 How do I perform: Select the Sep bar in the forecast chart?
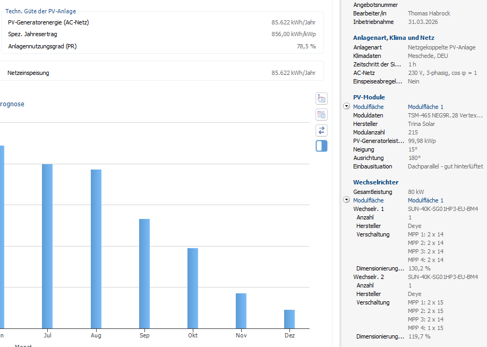click(x=144, y=274)
